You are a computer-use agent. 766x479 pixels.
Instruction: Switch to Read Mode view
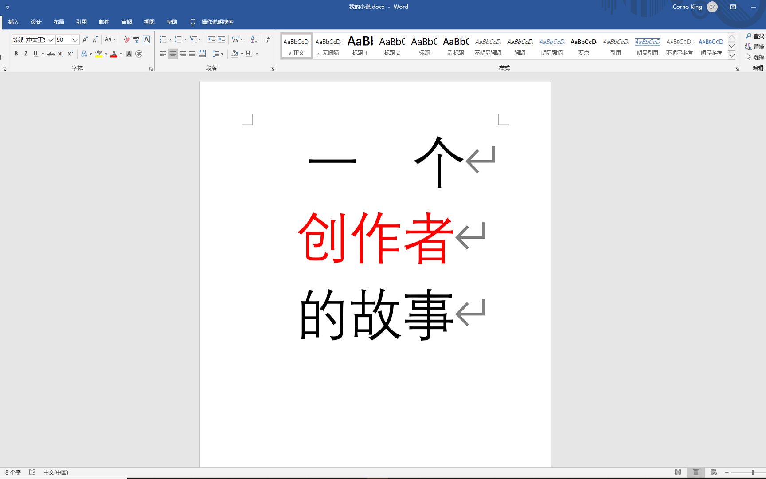(x=678, y=472)
